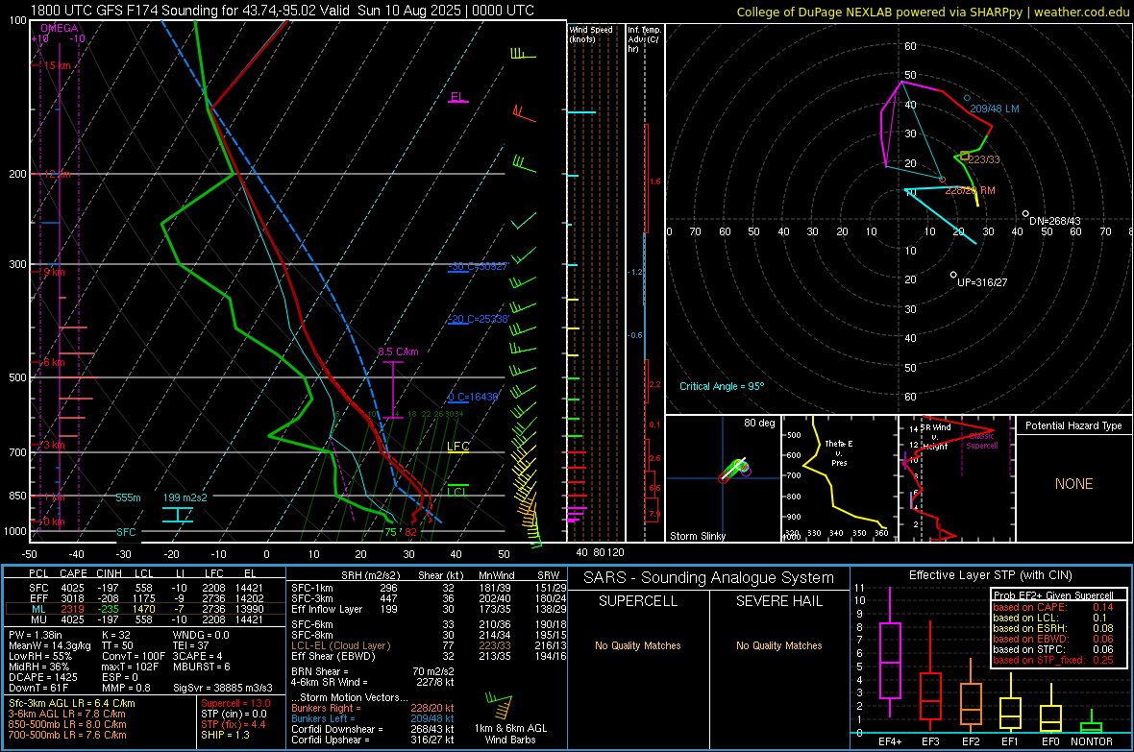Image resolution: width=1134 pixels, height=752 pixels.
Task: Click the DCAPE = 1425 value
Action: point(42,677)
